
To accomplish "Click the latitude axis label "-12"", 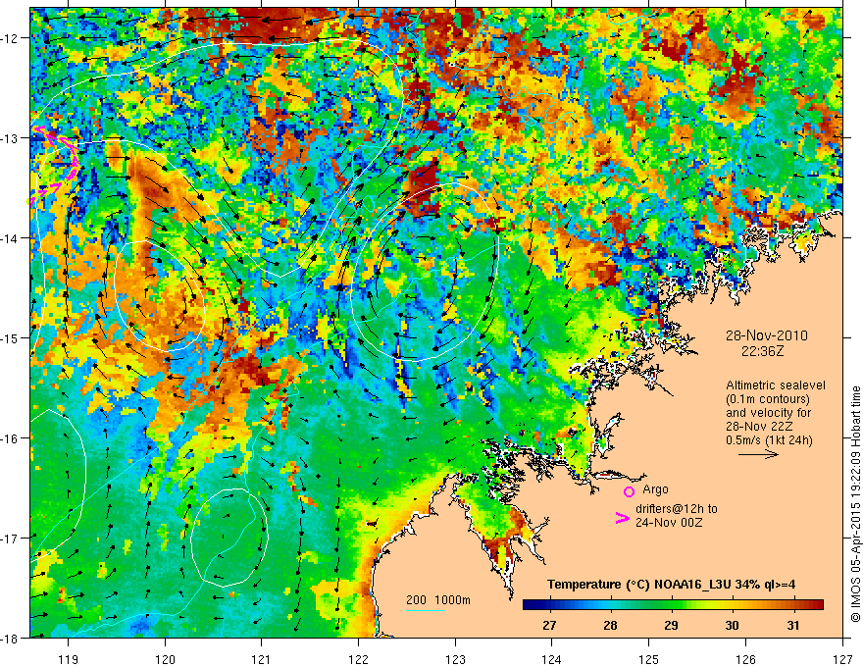I will 10,38.
